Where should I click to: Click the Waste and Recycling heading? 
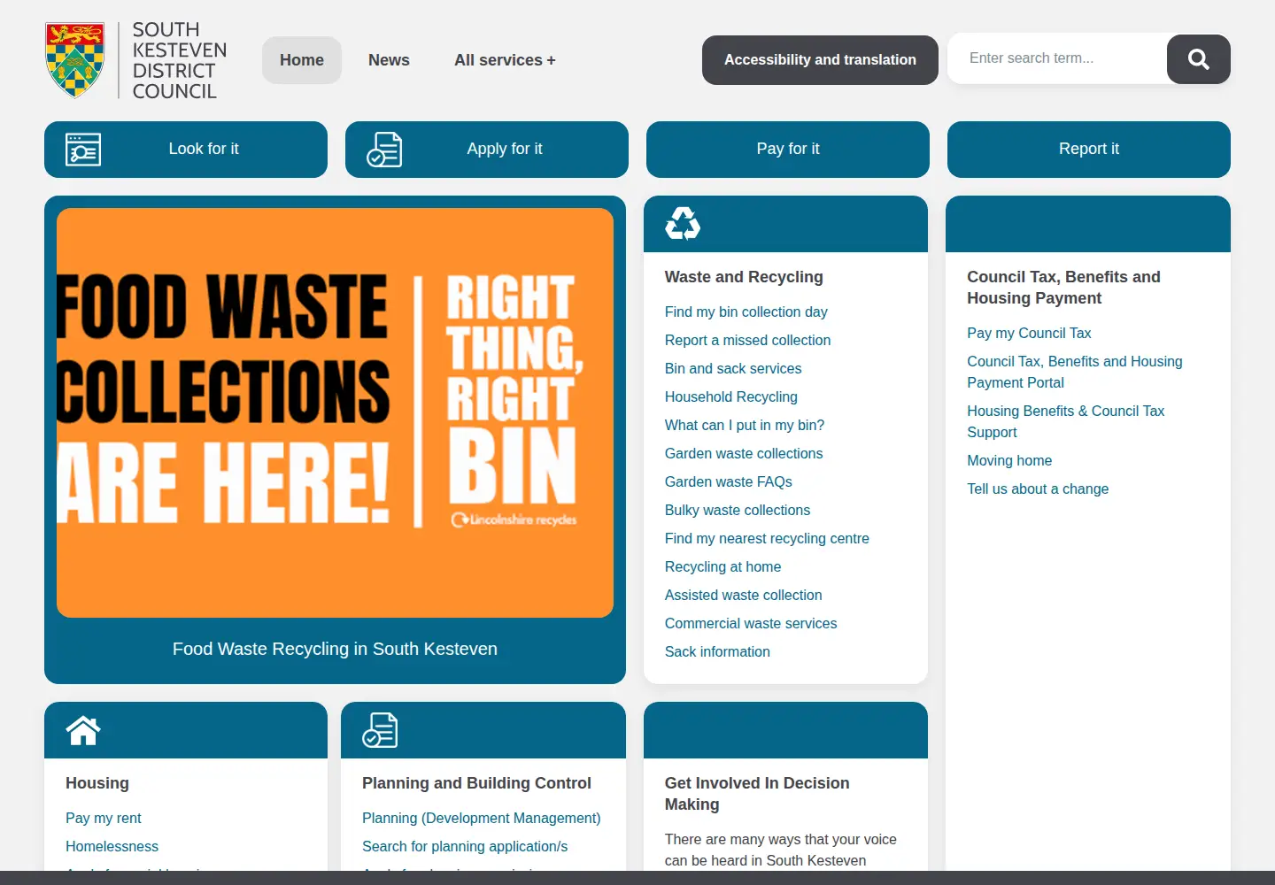744,277
